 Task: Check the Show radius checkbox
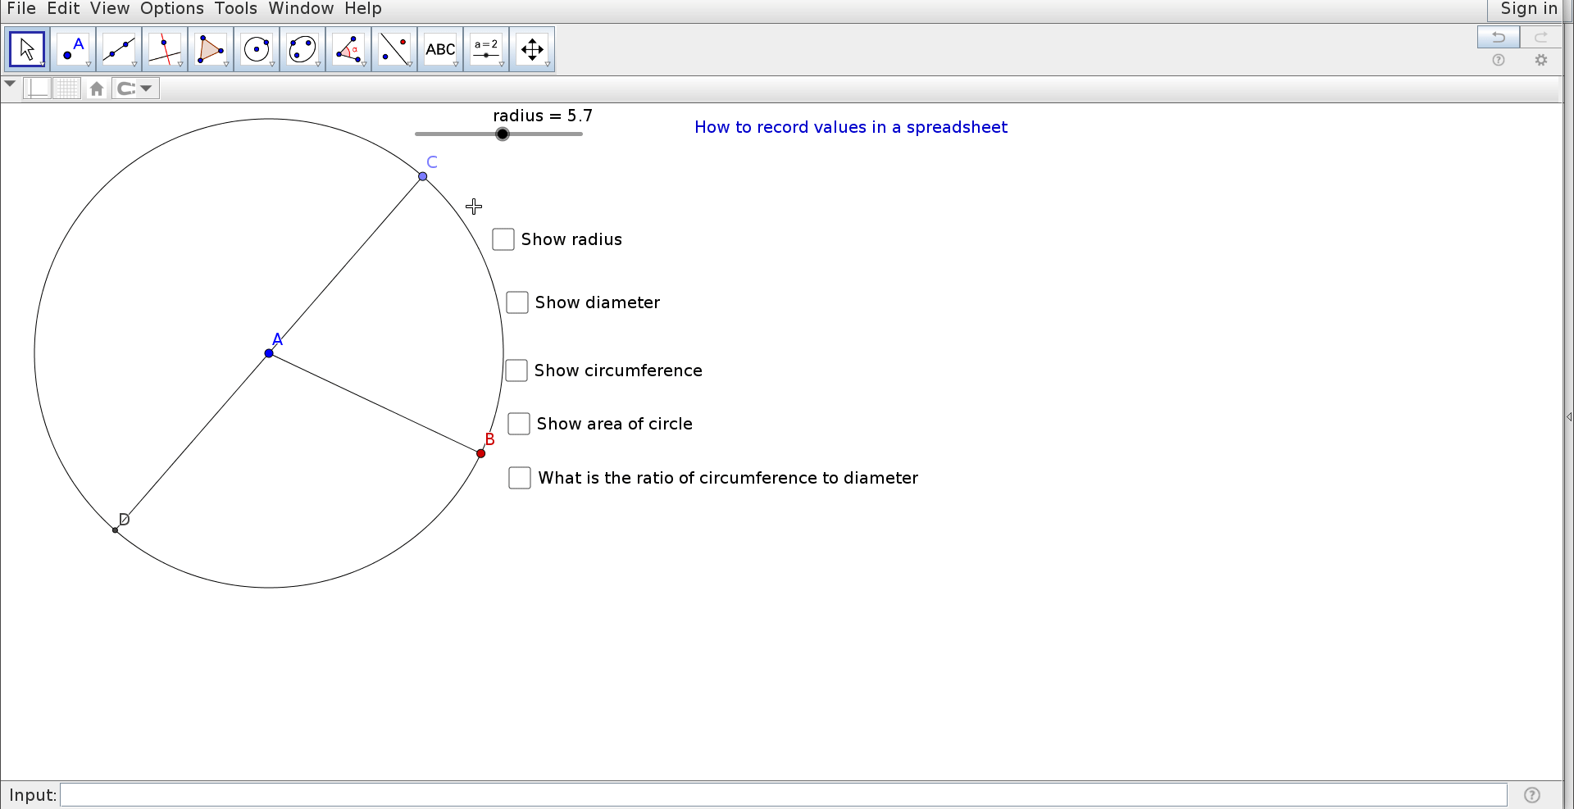coord(503,239)
